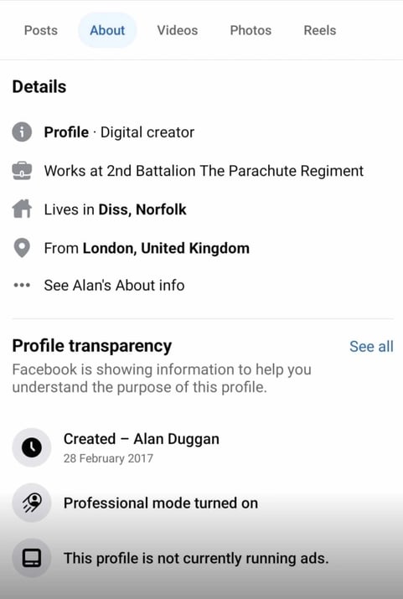
Task: Click the briefcase work icon
Action: coord(22,171)
